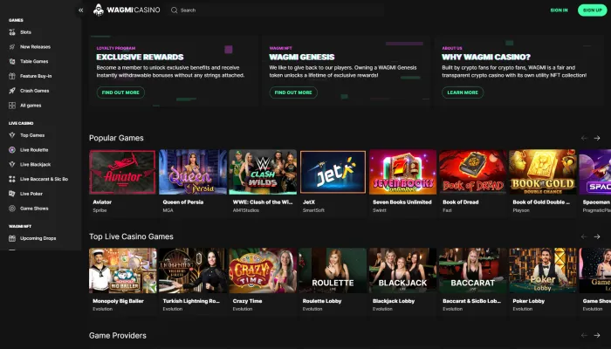
Task: Open Game Shows in sidebar
Action: click(34, 209)
